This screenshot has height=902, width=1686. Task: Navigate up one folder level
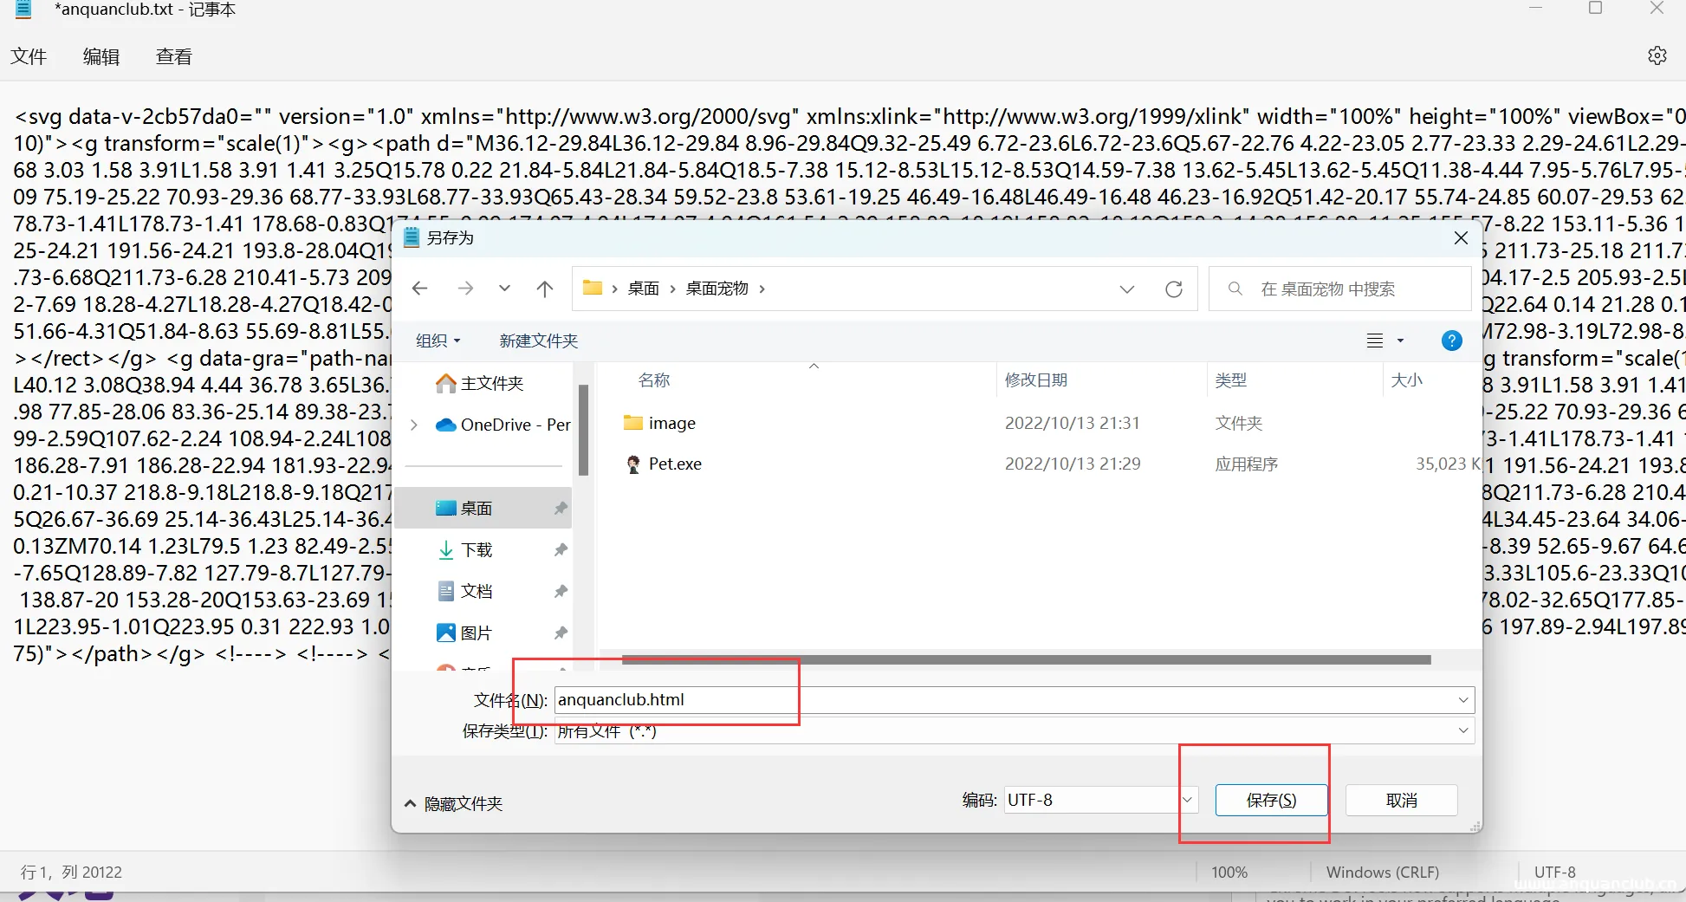[545, 288]
